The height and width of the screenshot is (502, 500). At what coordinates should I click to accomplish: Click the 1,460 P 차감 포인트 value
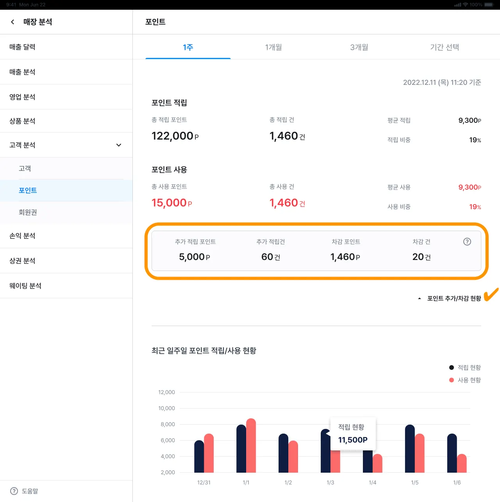345,257
